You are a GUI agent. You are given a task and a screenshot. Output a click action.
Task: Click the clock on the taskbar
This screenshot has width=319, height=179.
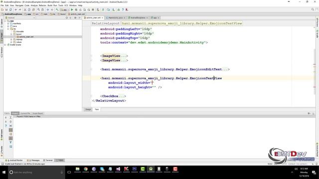click(304, 173)
